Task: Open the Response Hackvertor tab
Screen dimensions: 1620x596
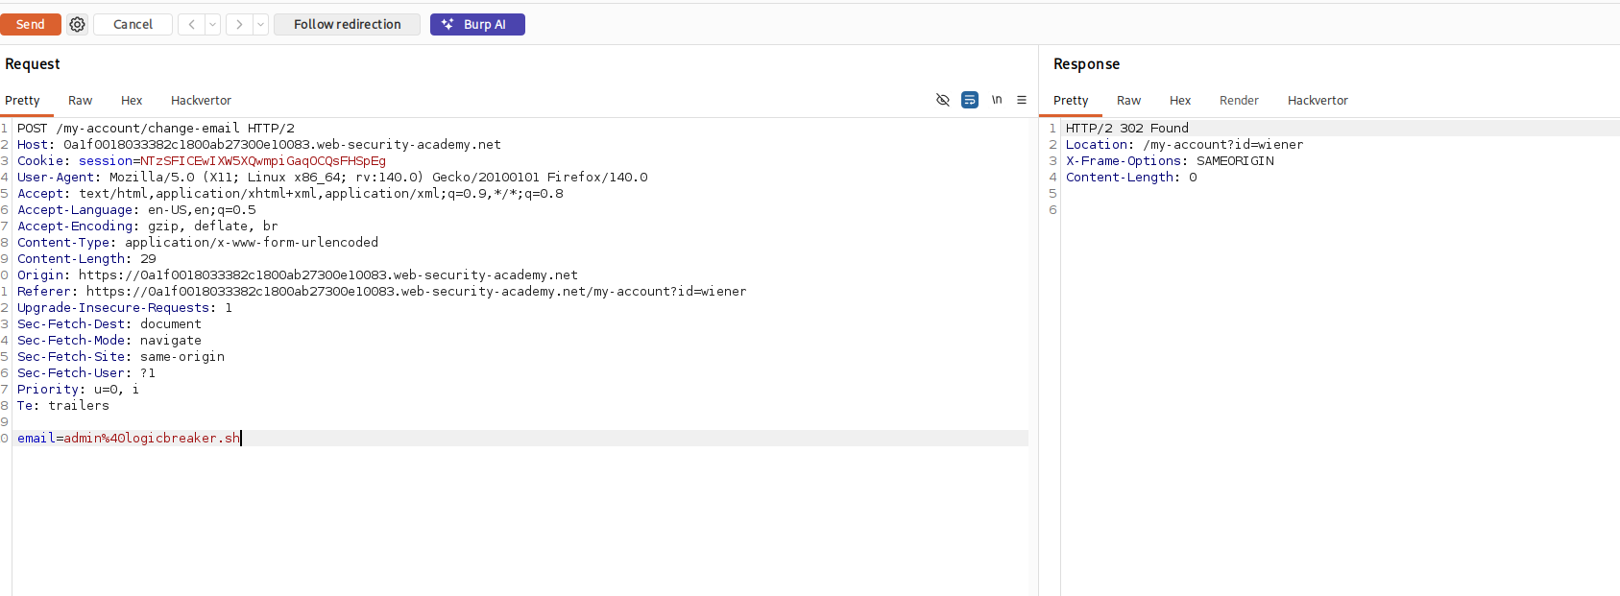Action: (1318, 100)
